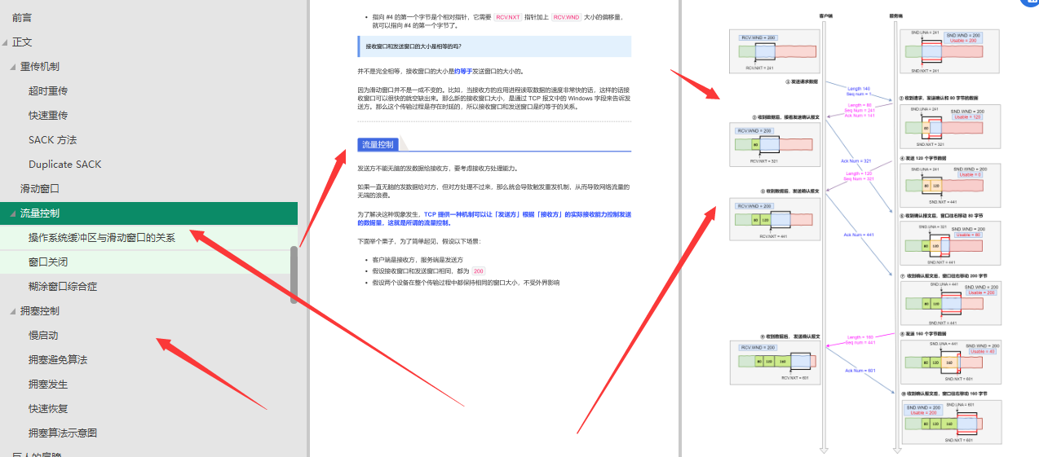Click the 流量控制 page heading

click(x=378, y=145)
